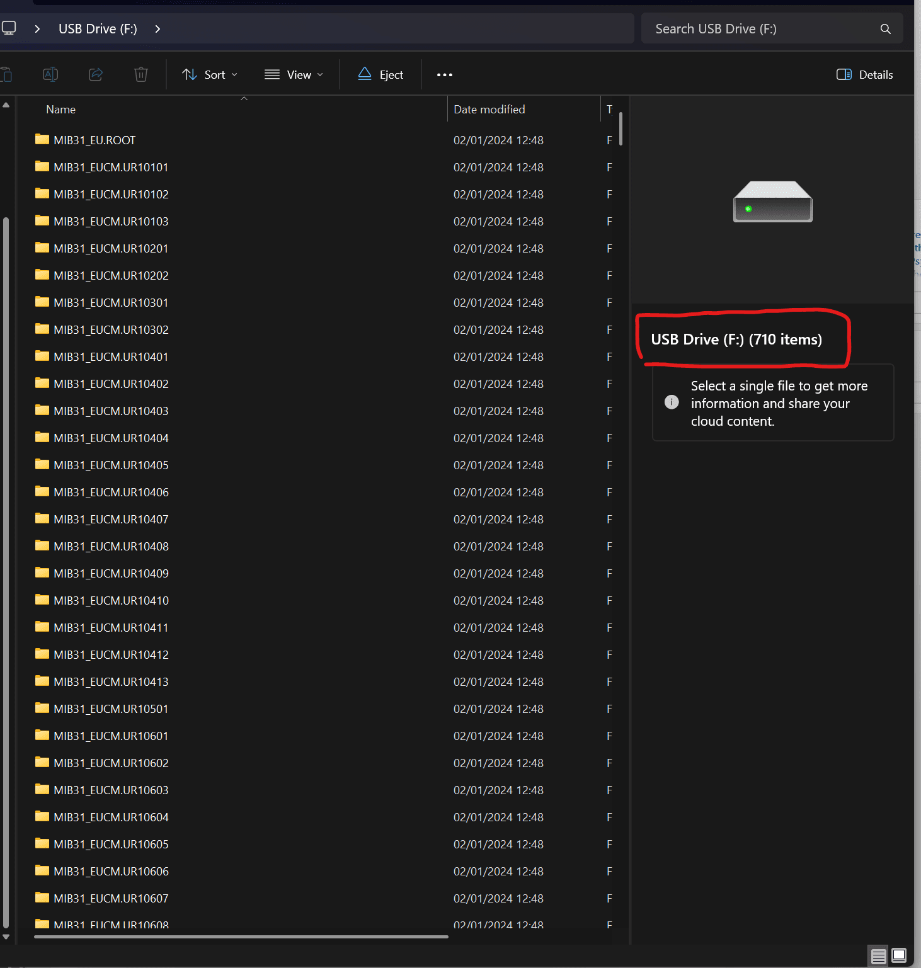Click the Delete trash icon
This screenshot has width=921, height=968.
pyautogui.click(x=141, y=74)
